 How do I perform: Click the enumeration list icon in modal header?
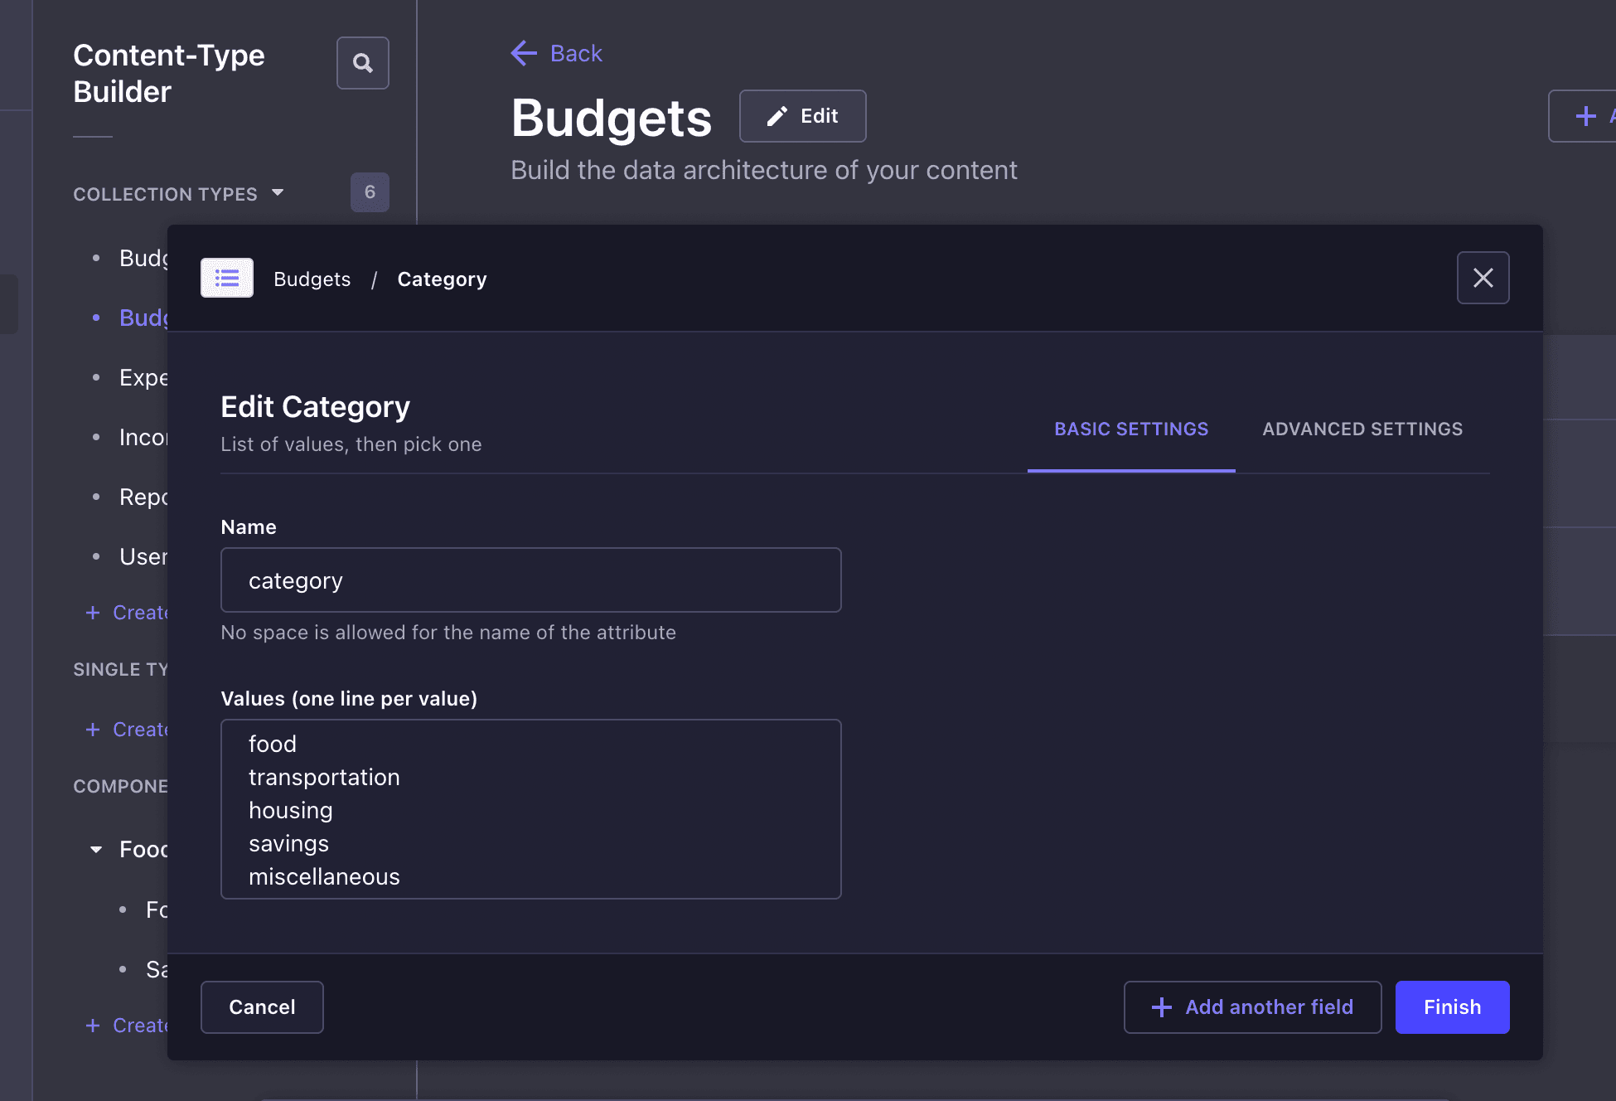pos(227,278)
